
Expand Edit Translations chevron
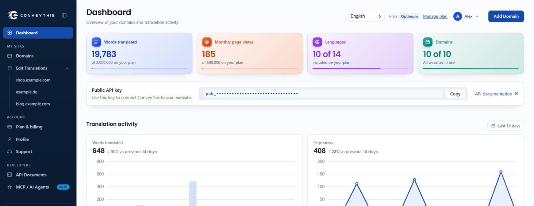[67, 68]
